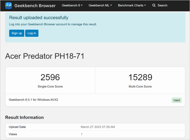Viewport: 190px width, 140px height.
Task: Click the Search text in navbar
Action: [162, 5]
